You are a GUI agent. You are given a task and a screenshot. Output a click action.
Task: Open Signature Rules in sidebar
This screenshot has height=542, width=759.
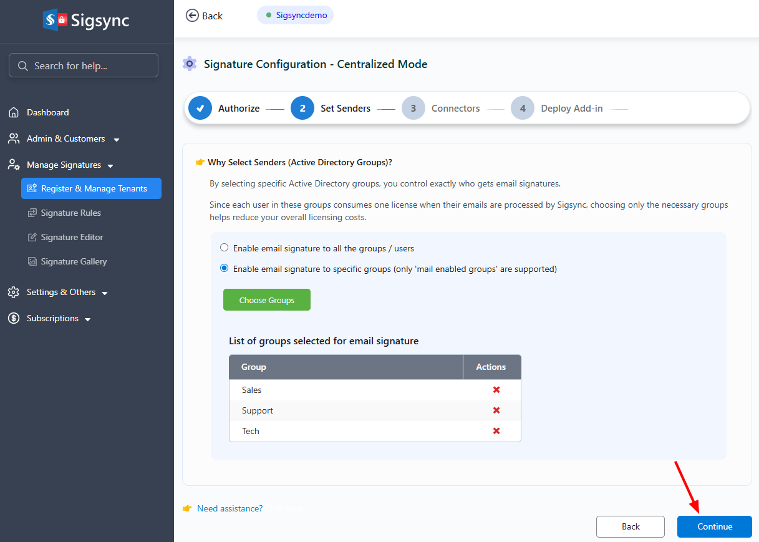click(70, 213)
